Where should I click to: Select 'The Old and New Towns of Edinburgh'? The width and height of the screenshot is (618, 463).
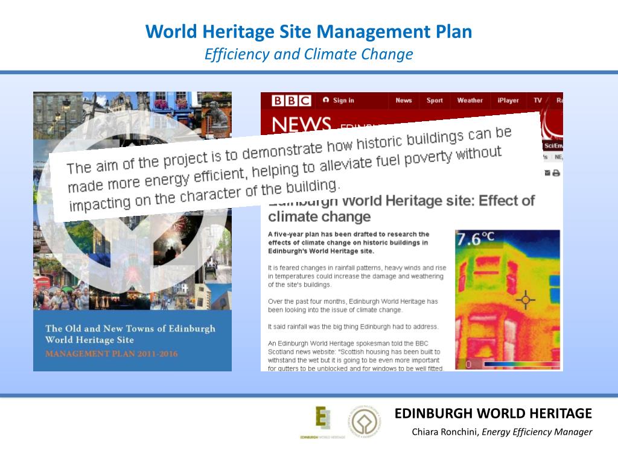click(x=130, y=329)
